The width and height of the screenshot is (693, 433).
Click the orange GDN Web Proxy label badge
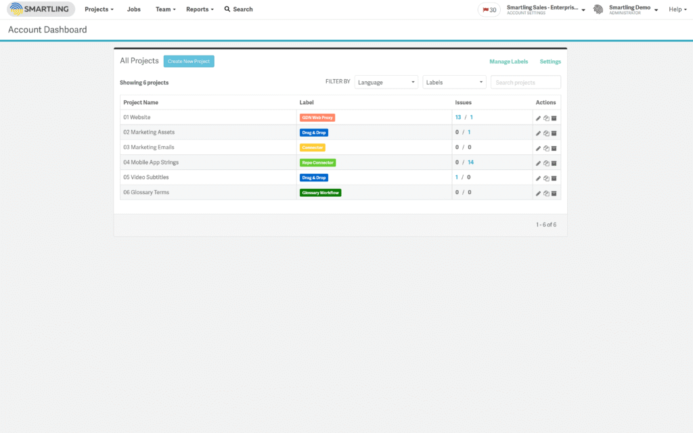[x=318, y=118]
